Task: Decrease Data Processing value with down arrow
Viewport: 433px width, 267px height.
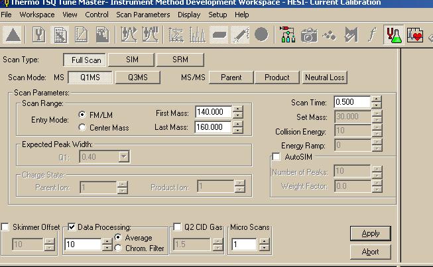Action: [x=107, y=247]
